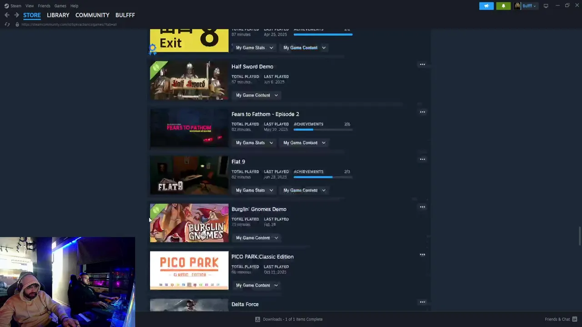The height and width of the screenshot is (327, 582).
Task: Expand My Game Content for PICO PARK
Action: coord(256,285)
